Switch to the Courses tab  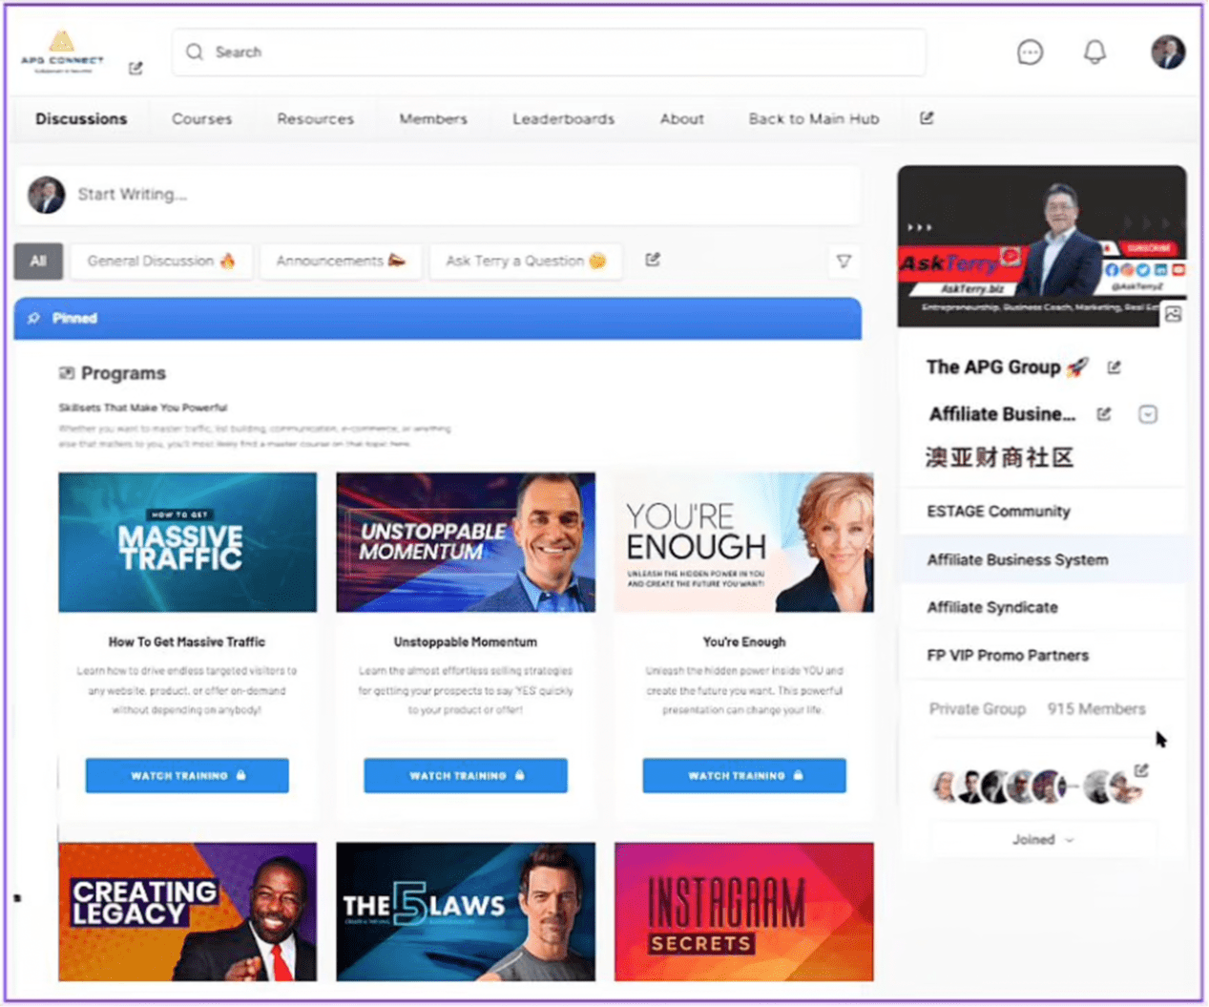pos(201,119)
